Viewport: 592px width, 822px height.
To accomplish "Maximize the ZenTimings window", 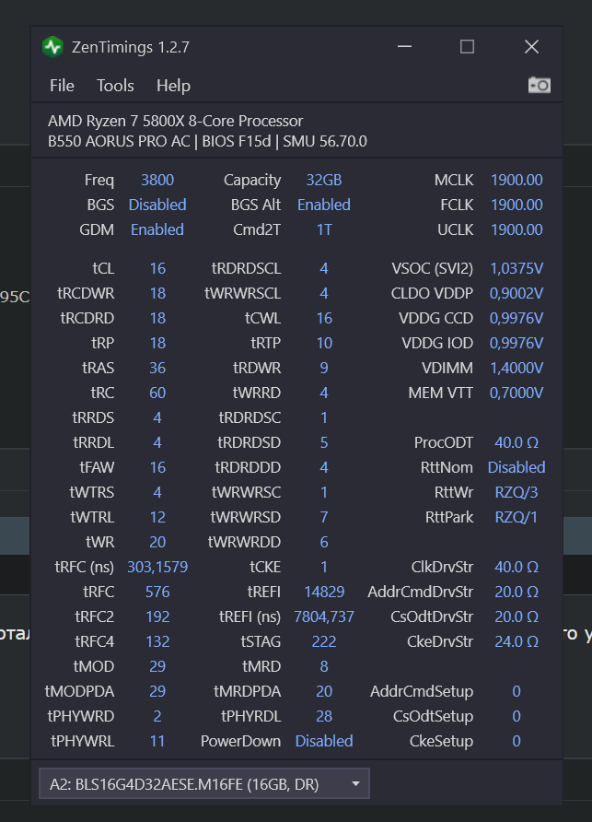I will [467, 47].
